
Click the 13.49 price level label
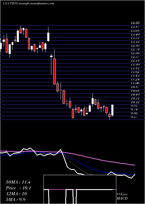(135, 34)
